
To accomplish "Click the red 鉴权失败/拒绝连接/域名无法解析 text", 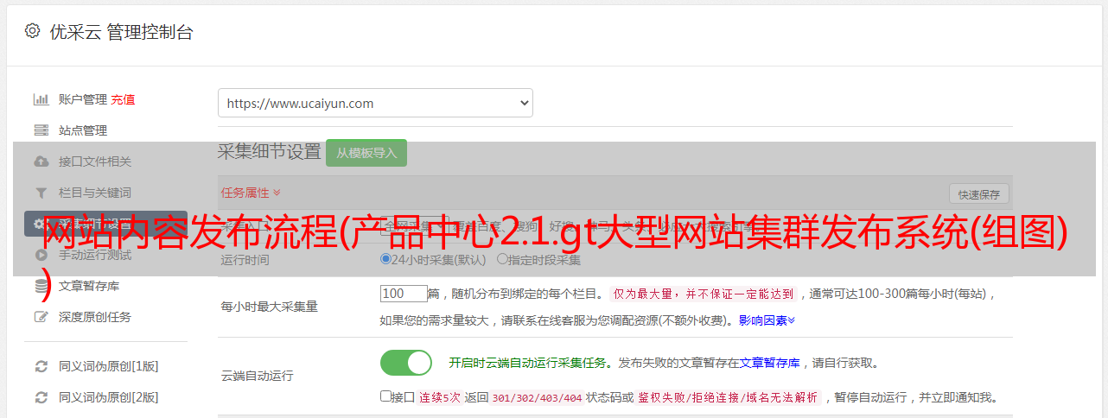I will click(x=729, y=397).
